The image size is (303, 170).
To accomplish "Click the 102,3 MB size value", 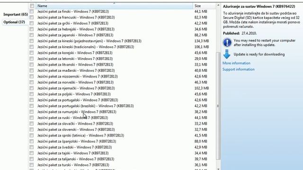I will pyautogui.click(x=202, y=88).
